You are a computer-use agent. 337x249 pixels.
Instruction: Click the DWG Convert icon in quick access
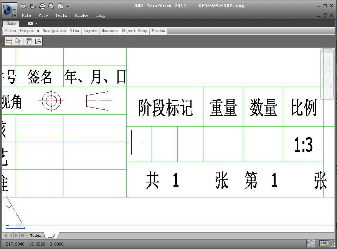click(33, 6)
